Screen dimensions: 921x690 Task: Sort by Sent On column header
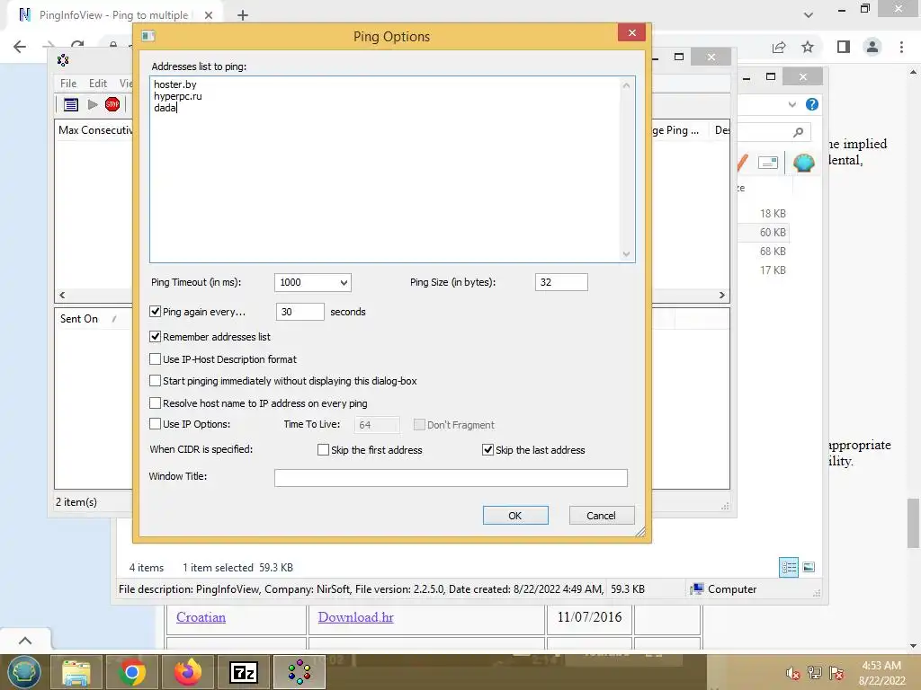pos(88,319)
